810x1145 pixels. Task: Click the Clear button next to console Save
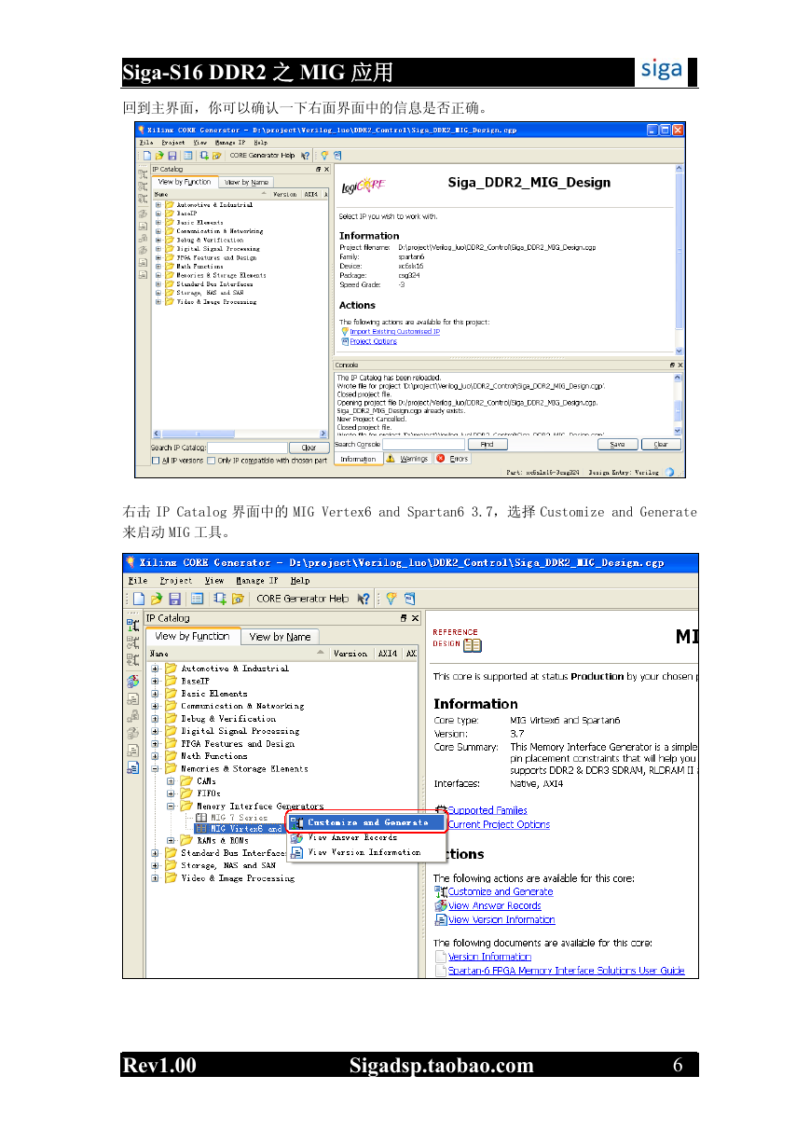point(661,445)
